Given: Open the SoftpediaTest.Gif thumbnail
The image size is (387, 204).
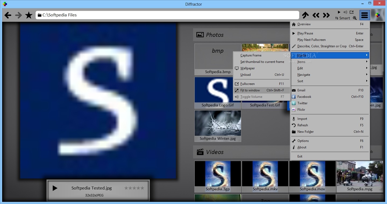Looking at the screenshot, I should [x=265, y=105].
